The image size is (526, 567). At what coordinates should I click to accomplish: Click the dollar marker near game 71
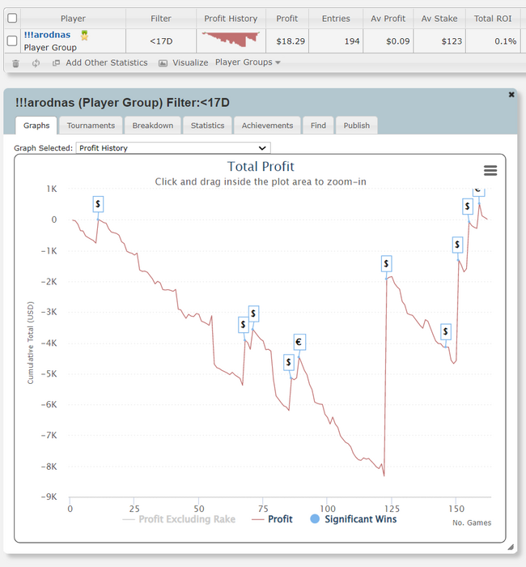pyautogui.click(x=253, y=313)
